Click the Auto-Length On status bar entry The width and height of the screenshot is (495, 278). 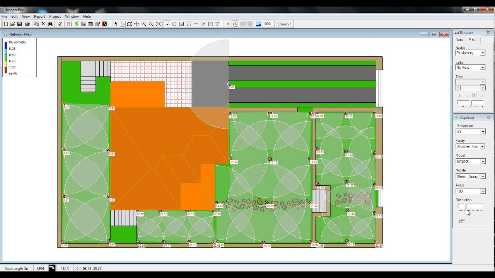coord(16,268)
